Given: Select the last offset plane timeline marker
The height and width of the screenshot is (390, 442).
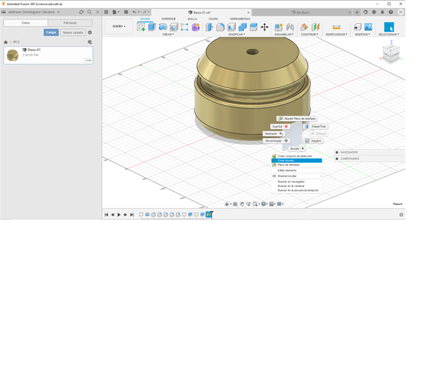Looking at the screenshot, I should [x=209, y=214].
